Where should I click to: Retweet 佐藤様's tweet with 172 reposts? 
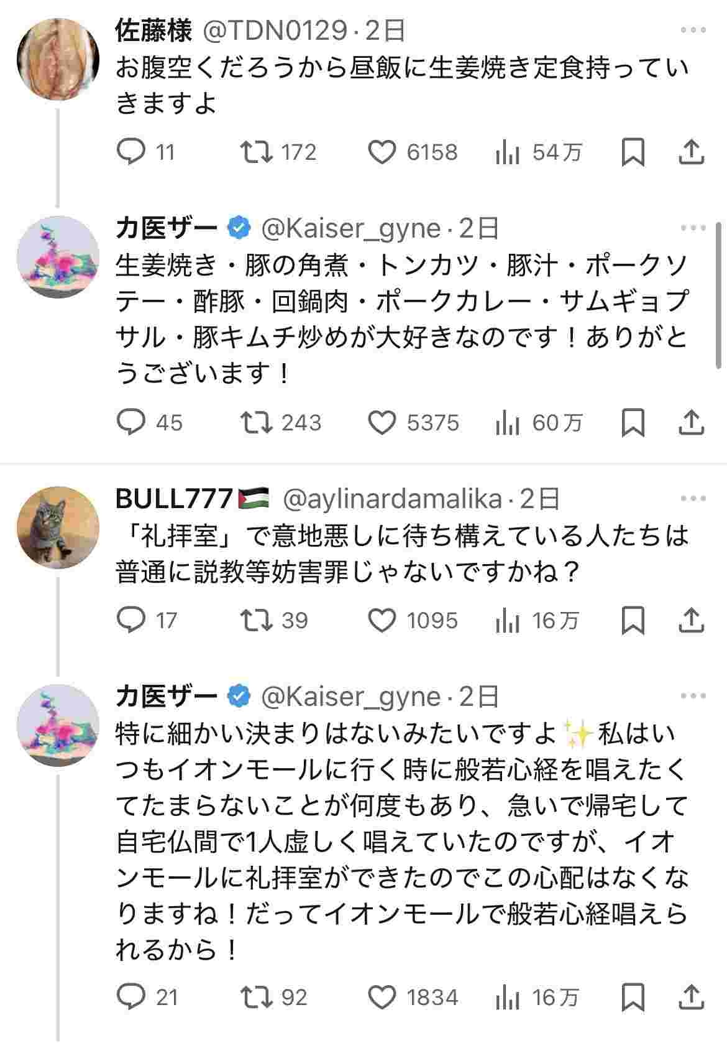[257, 152]
